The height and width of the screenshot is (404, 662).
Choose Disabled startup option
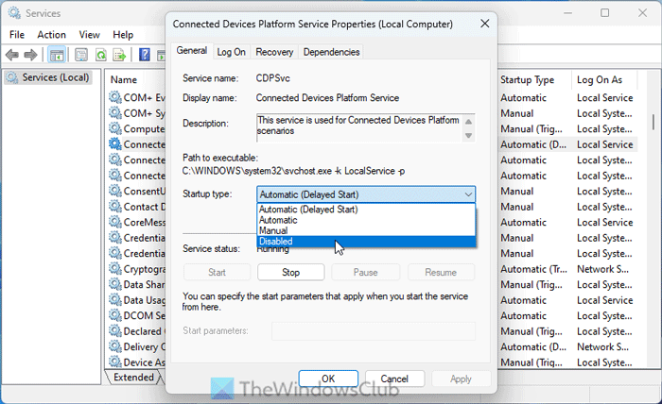[x=366, y=241]
